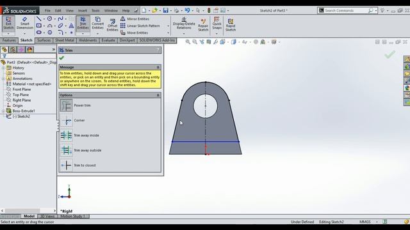Open the Smart Dimension dropdown arrow
The height and width of the screenshot is (230, 410).
[25, 34]
